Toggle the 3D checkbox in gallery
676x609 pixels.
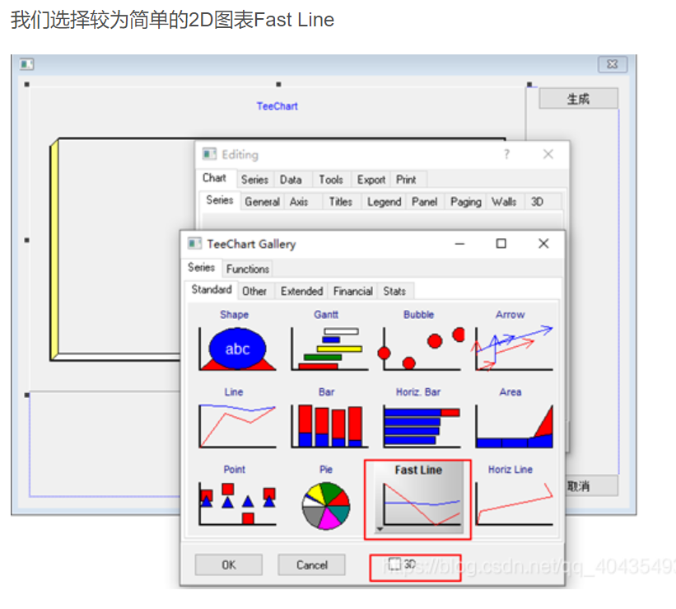pos(394,564)
